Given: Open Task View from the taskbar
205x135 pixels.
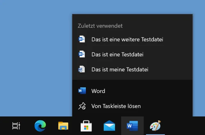Looking at the screenshot, I should (16, 126).
